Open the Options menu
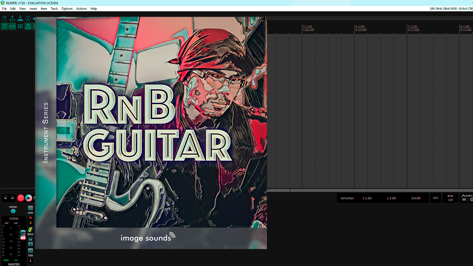The image size is (473, 266). 67,9
